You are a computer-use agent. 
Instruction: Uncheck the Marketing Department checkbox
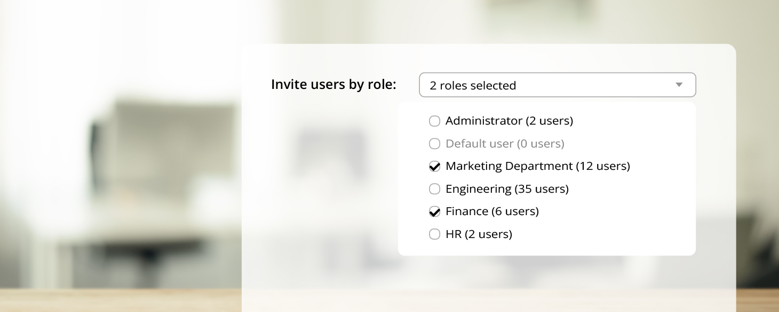click(434, 167)
